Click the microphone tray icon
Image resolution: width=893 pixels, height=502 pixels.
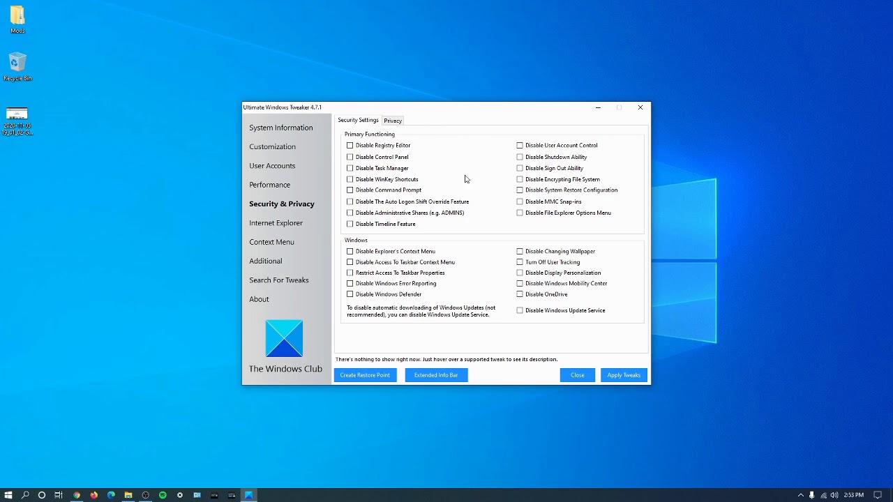tap(811, 495)
